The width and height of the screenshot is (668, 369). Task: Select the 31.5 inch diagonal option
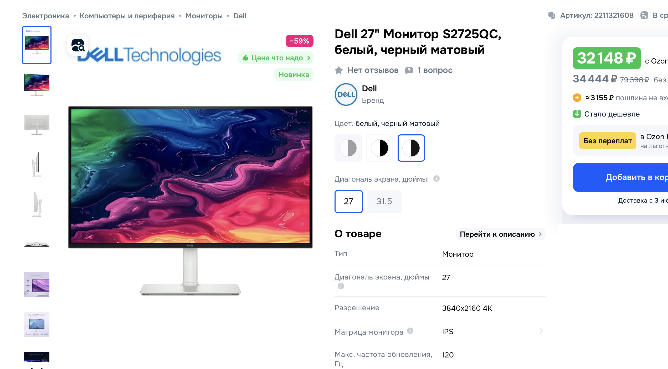[x=384, y=201]
